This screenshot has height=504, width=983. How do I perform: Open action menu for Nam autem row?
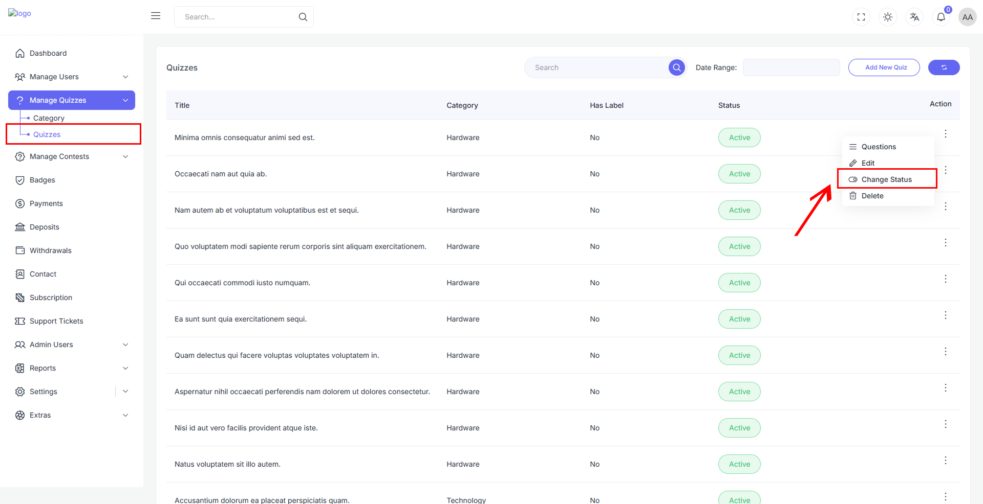(946, 206)
